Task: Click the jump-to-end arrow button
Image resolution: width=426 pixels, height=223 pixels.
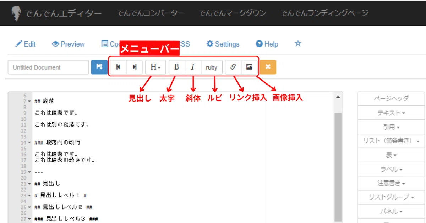Action: [135, 67]
